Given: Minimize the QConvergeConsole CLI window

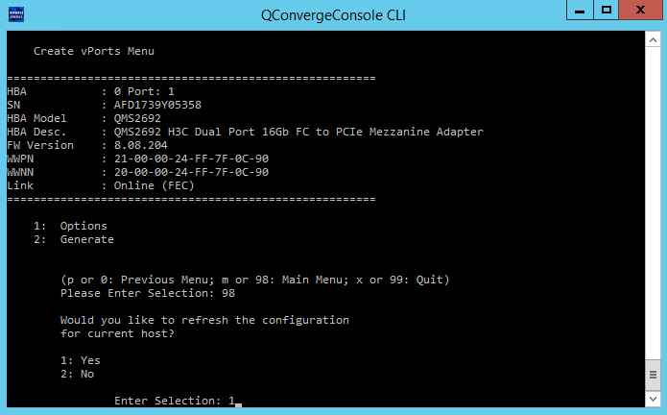Looking at the screenshot, I should point(580,11).
